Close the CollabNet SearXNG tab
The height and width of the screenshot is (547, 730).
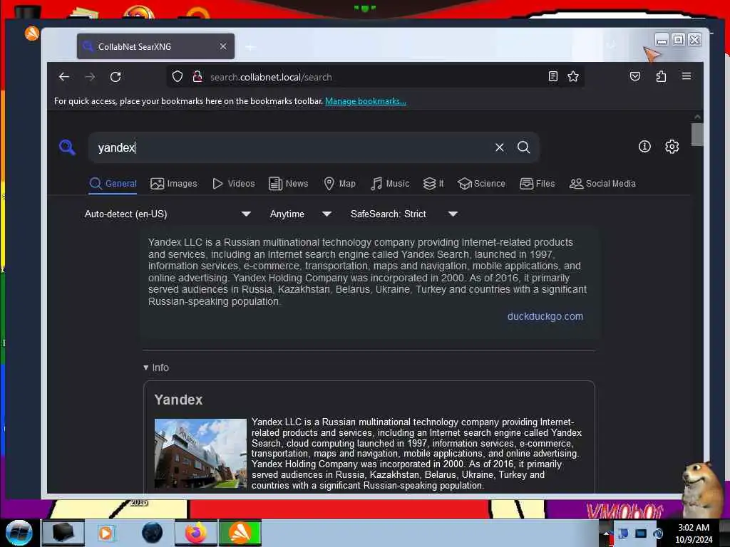click(x=223, y=46)
